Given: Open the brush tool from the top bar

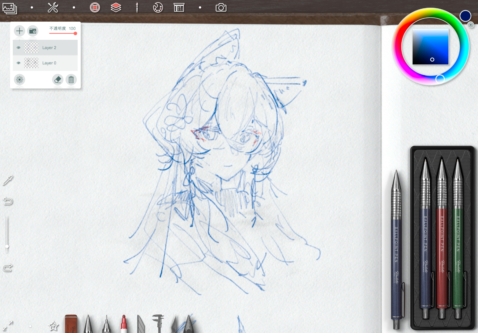Looking at the screenshot, I should click(137, 7).
